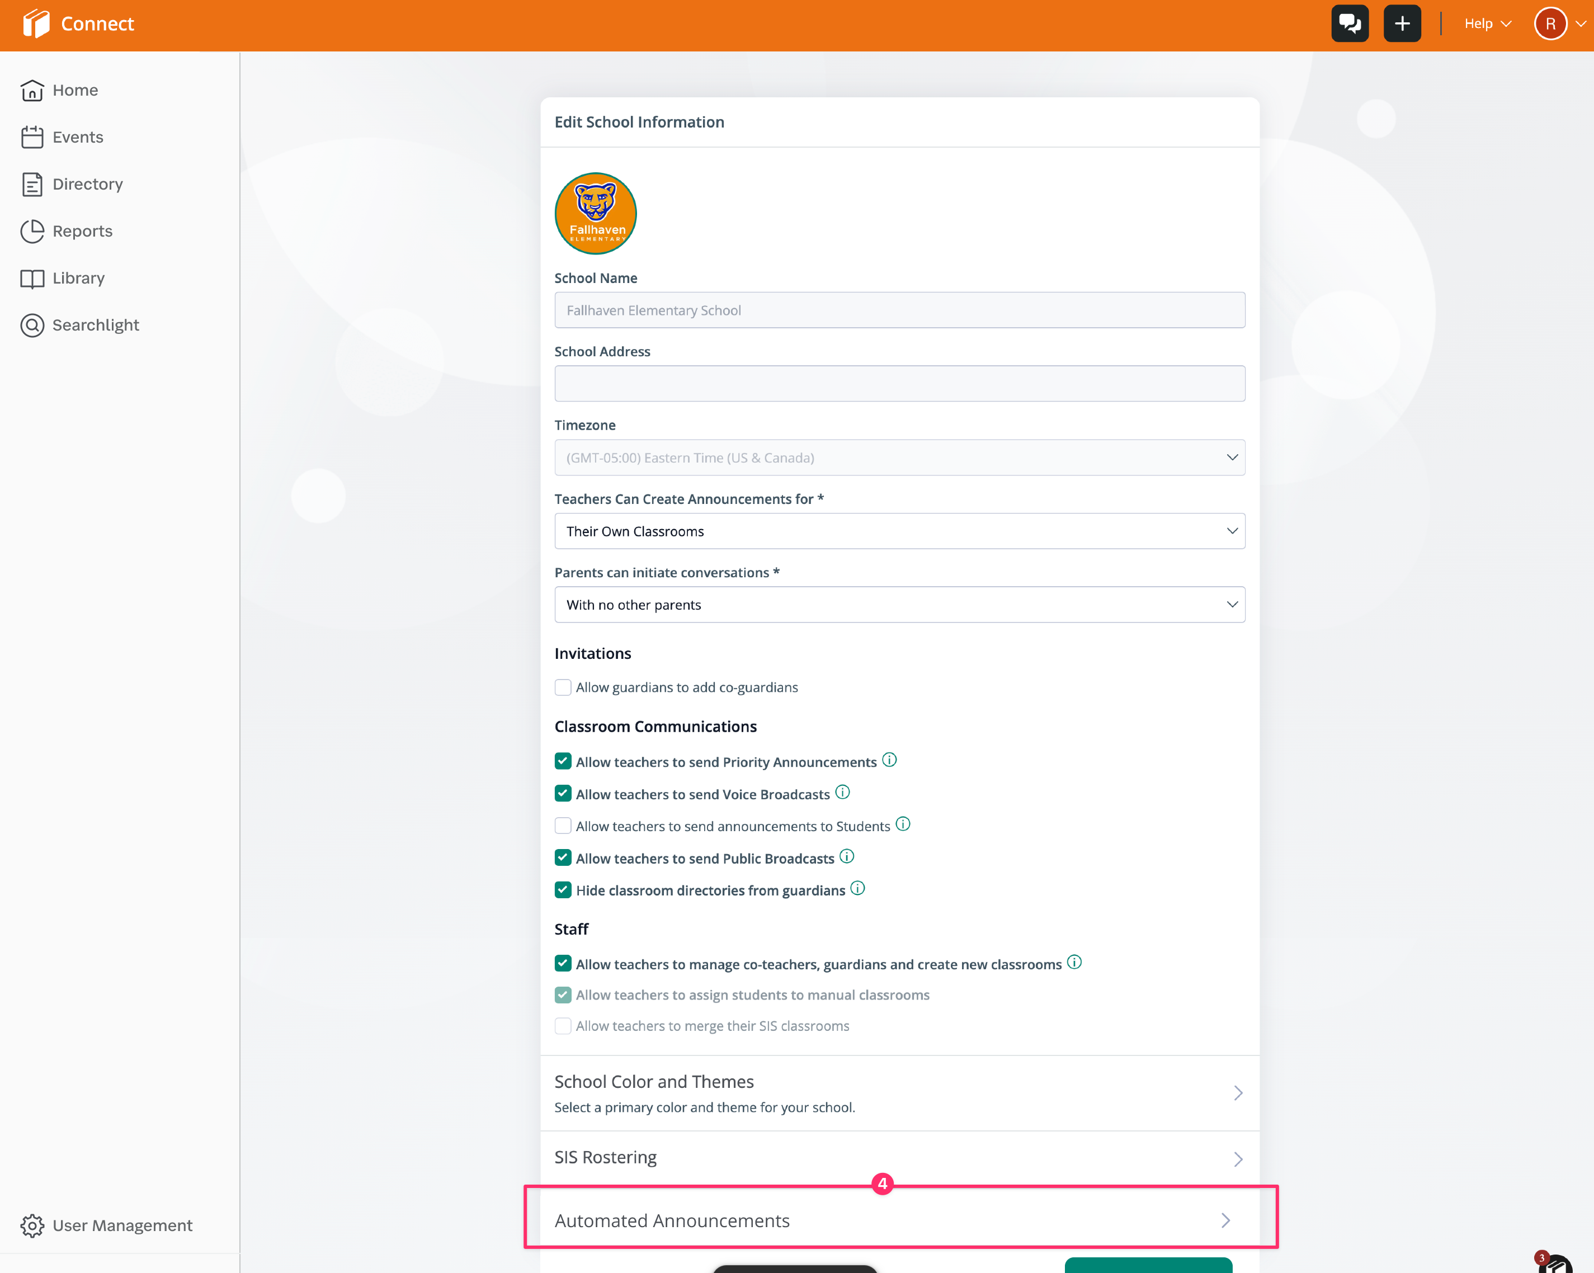Click info icon beside Public Broadcasts
Screen dimensions: 1594x1273
click(x=847, y=857)
